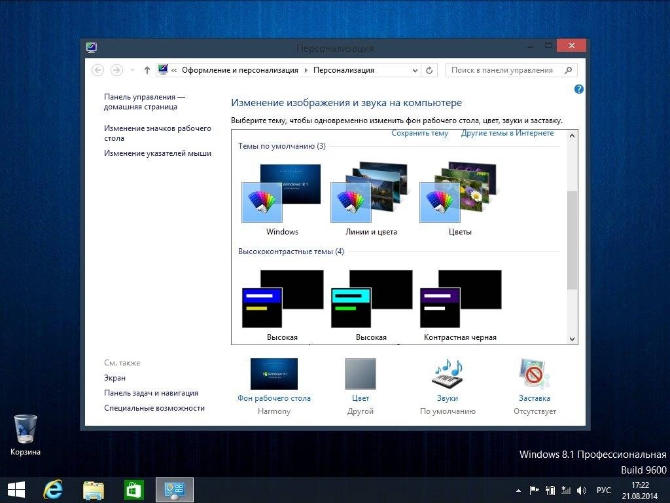Open Sounds settings icon
This screenshot has width=670, height=503.
coord(448,373)
